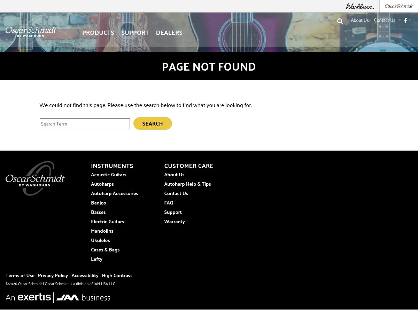418x313 pixels.
Task: Focus the Search Term input field
Action: (x=85, y=124)
